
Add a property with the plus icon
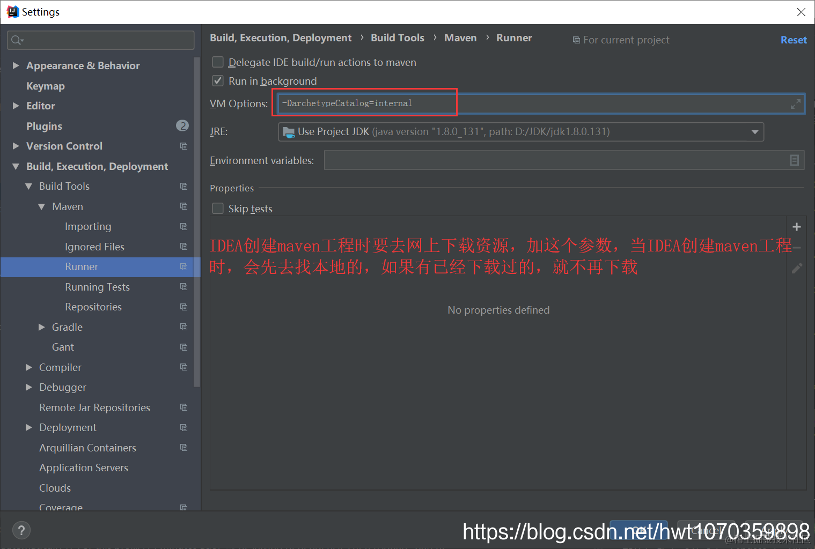click(797, 227)
